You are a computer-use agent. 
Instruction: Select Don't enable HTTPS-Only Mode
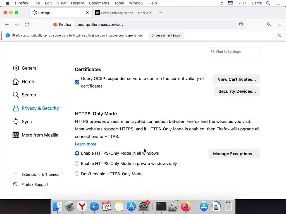point(77,174)
